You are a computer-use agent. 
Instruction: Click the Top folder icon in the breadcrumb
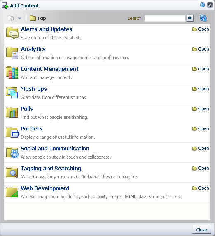[x=33, y=18]
